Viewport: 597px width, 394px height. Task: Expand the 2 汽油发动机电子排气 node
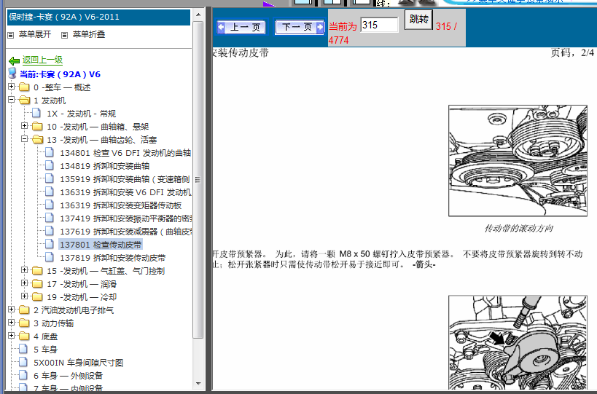[12, 310]
